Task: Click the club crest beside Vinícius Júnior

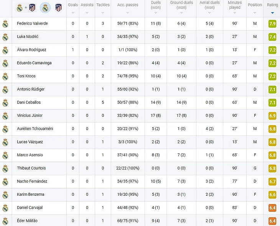Action: click(x=5, y=116)
